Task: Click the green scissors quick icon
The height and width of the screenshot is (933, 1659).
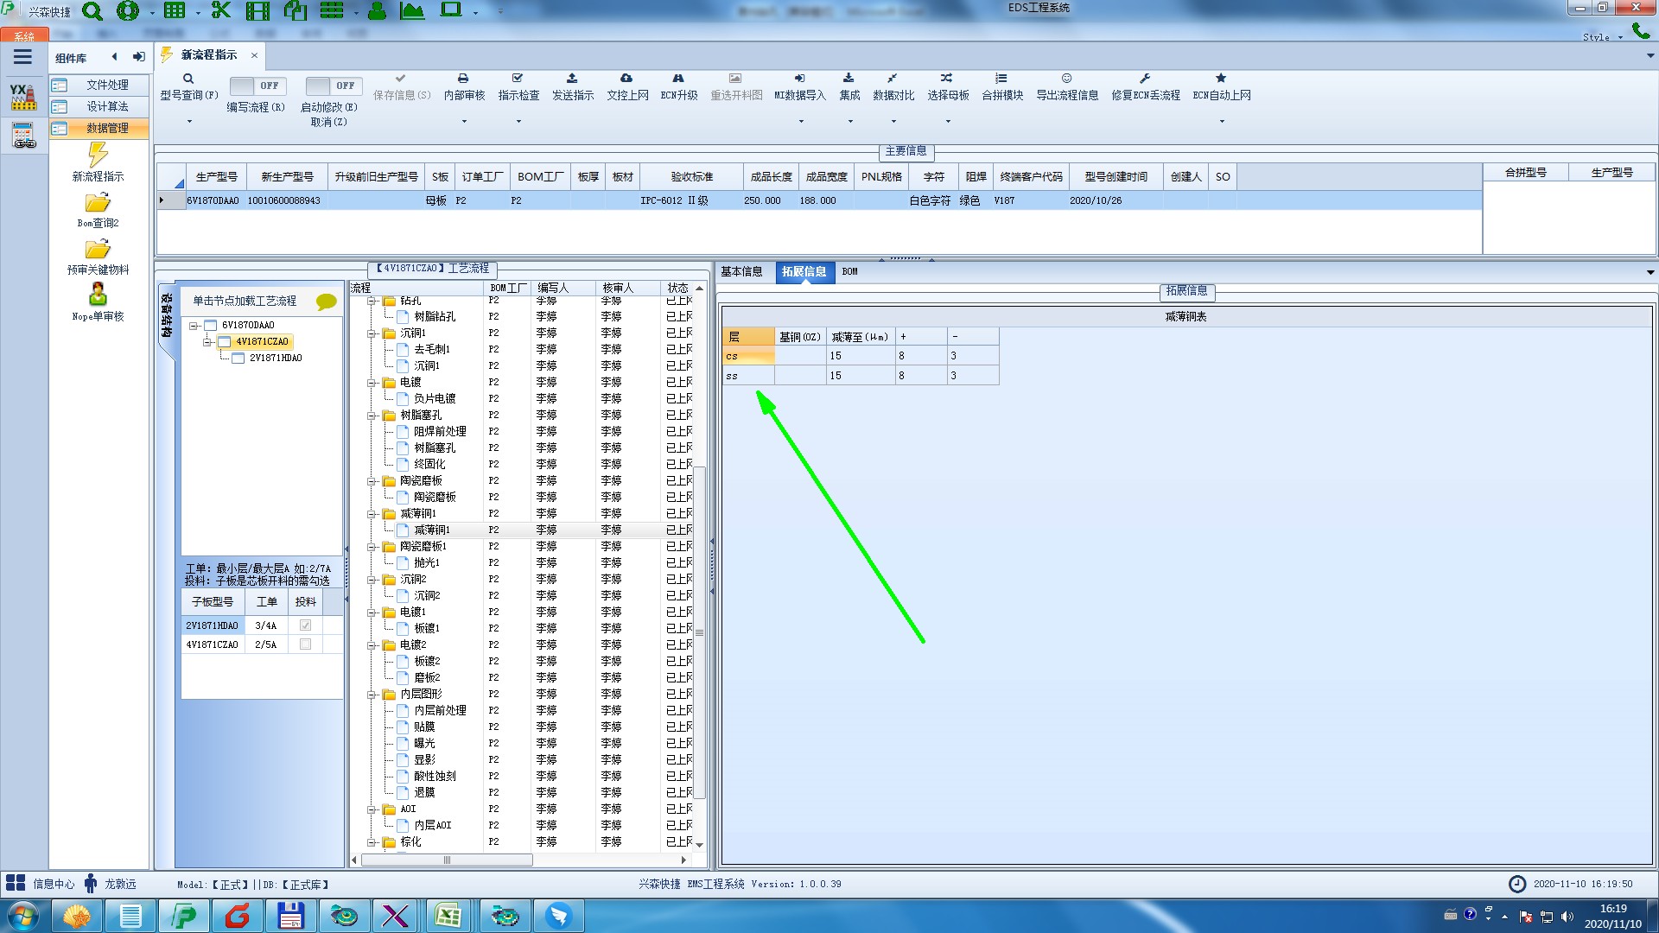Action: click(x=221, y=10)
